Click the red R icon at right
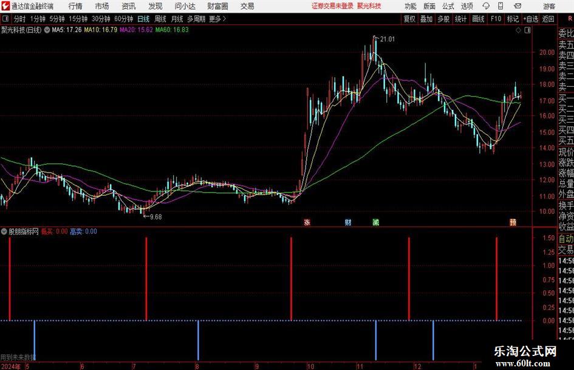The image size is (574, 370). point(570,19)
